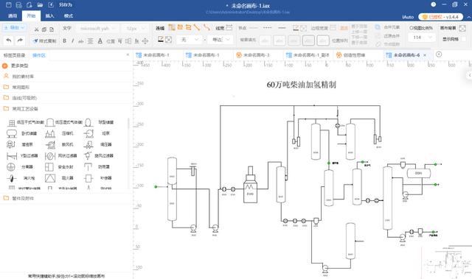Click the 样式复制 format painter button
The image size is (472, 279).
(45, 40)
